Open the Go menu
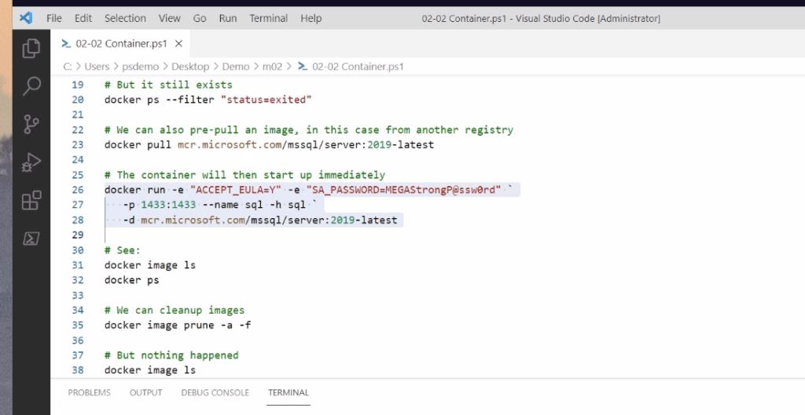 coord(200,18)
